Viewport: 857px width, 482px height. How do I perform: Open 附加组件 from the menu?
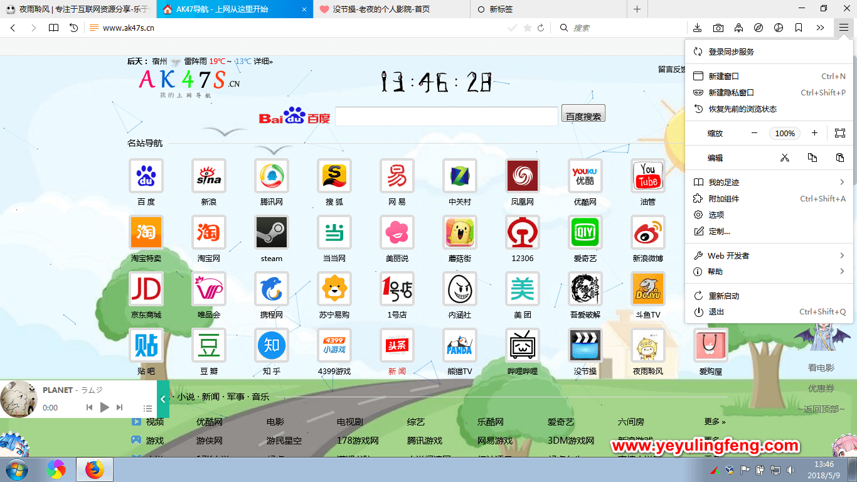coord(769,198)
